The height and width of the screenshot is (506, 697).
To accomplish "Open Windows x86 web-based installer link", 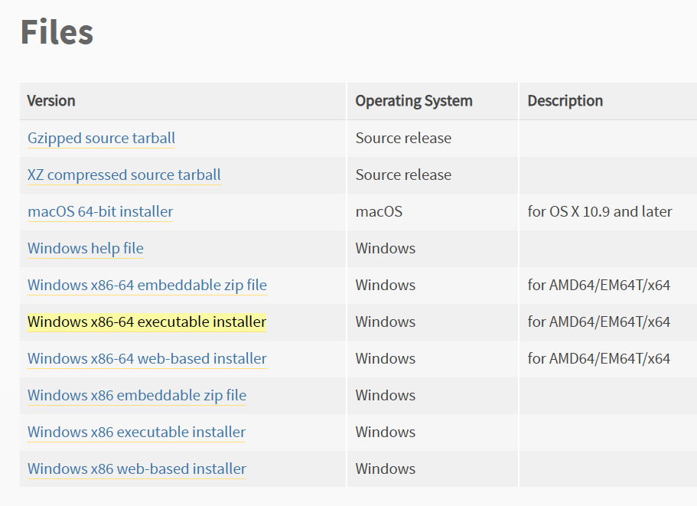I will (137, 469).
